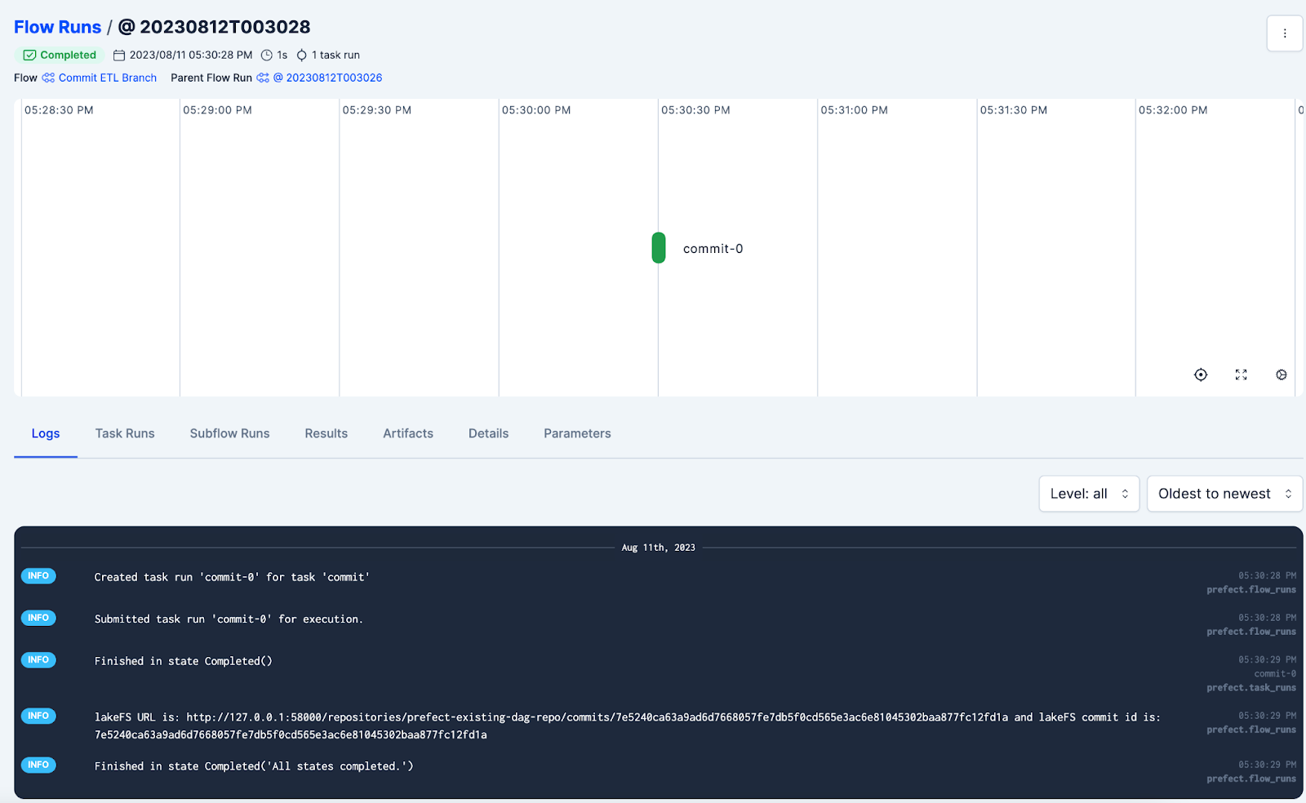
Task: Open the timeline view settings icon
Action: pyautogui.click(x=1282, y=375)
